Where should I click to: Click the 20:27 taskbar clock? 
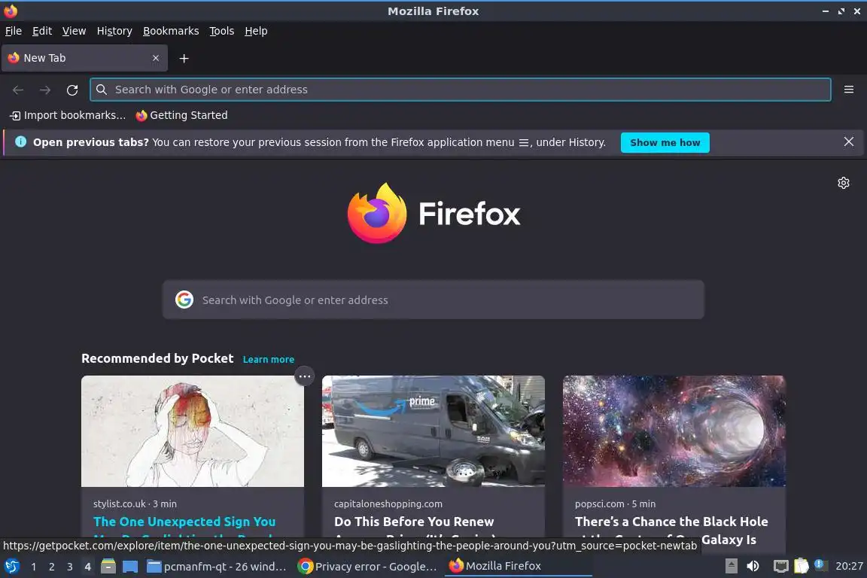pos(849,566)
